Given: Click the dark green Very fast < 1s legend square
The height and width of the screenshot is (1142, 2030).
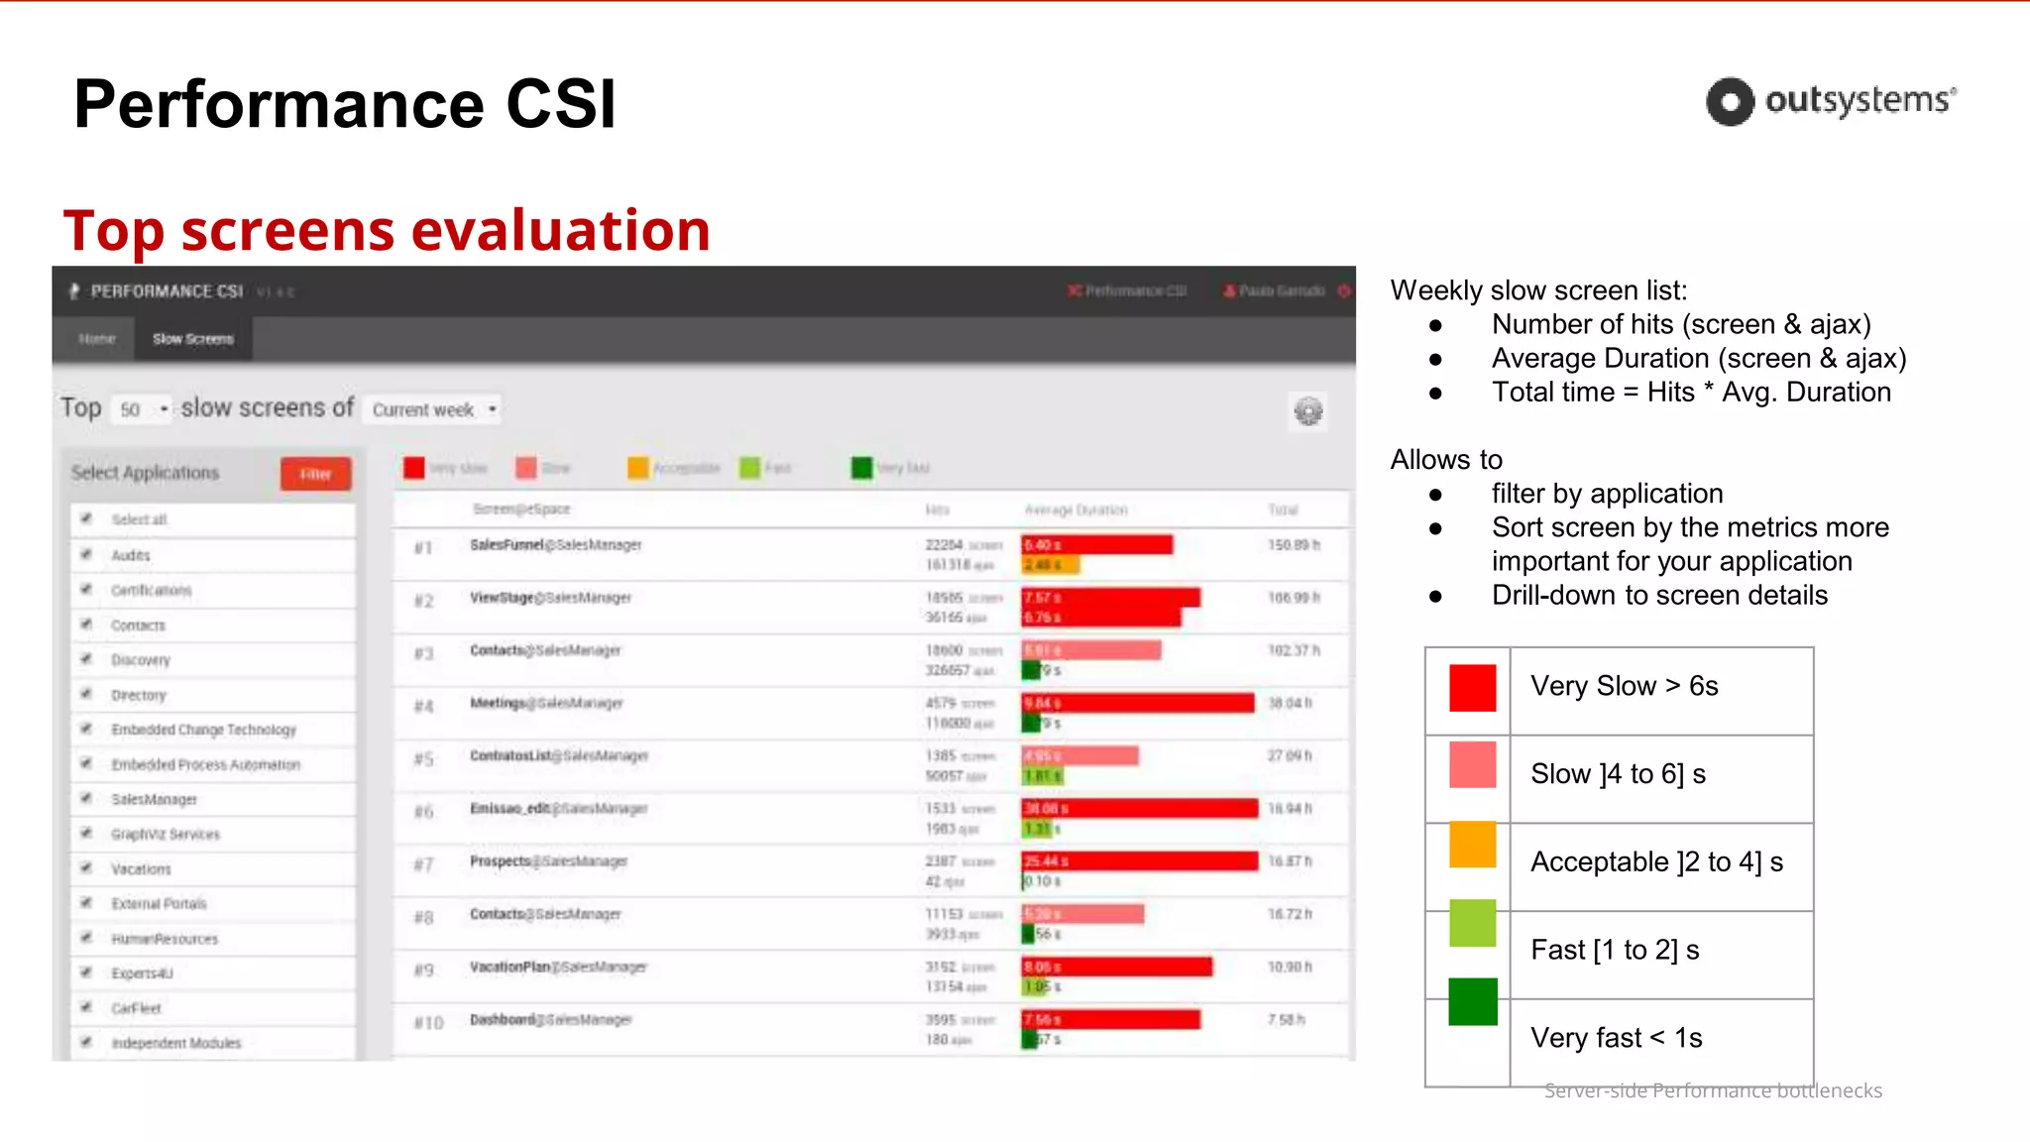Looking at the screenshot, I should [1472, 1001].
